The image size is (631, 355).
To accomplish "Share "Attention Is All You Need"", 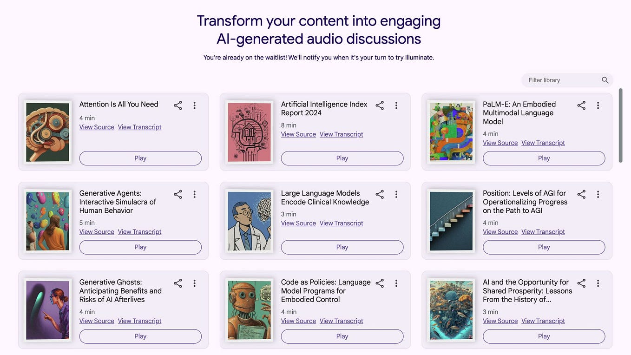I will click(x=177, y=105).
